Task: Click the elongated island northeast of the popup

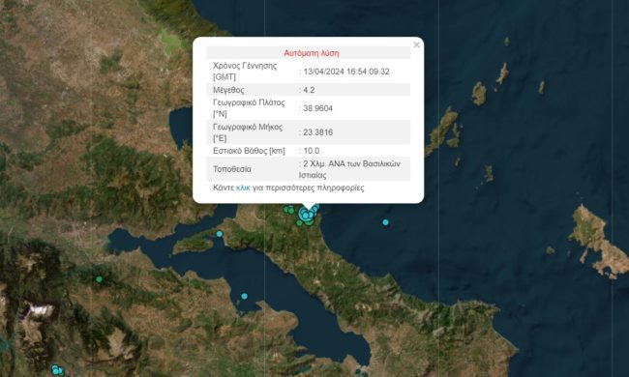Action: [x=441, y=130]
